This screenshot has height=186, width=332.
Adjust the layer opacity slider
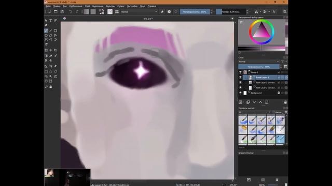(259, 67)
